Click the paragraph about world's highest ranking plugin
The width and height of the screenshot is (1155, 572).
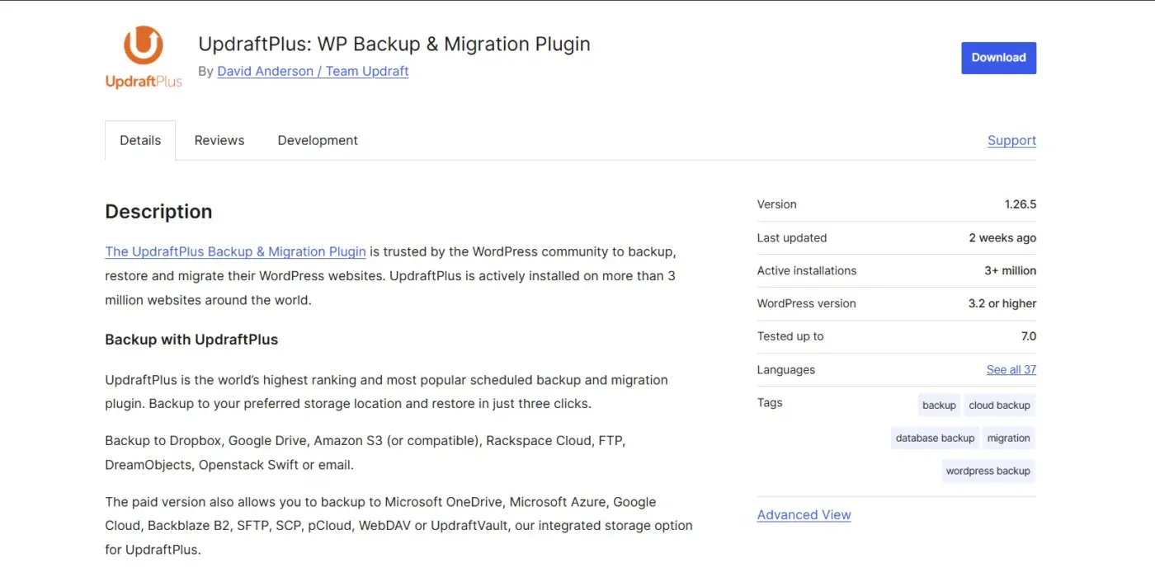click(x=386, y=391)
